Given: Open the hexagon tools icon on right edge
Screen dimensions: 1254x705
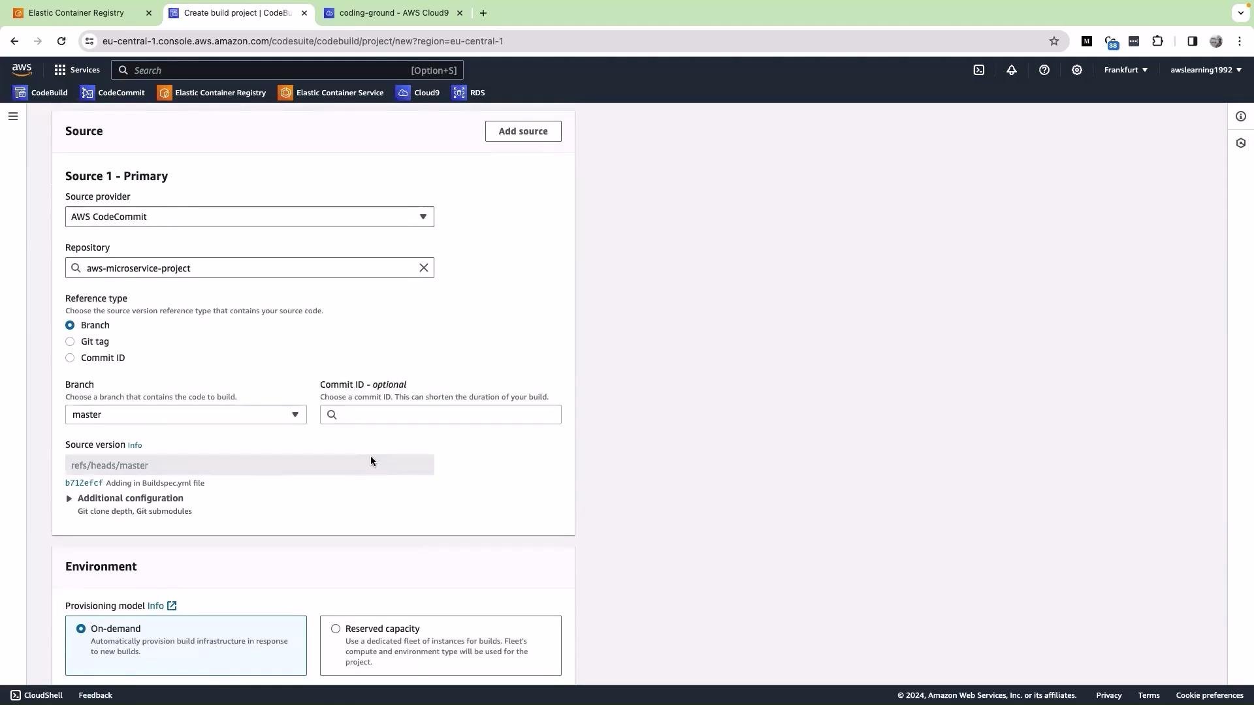Looking at the screenshot, I should tap(1241, 143).
